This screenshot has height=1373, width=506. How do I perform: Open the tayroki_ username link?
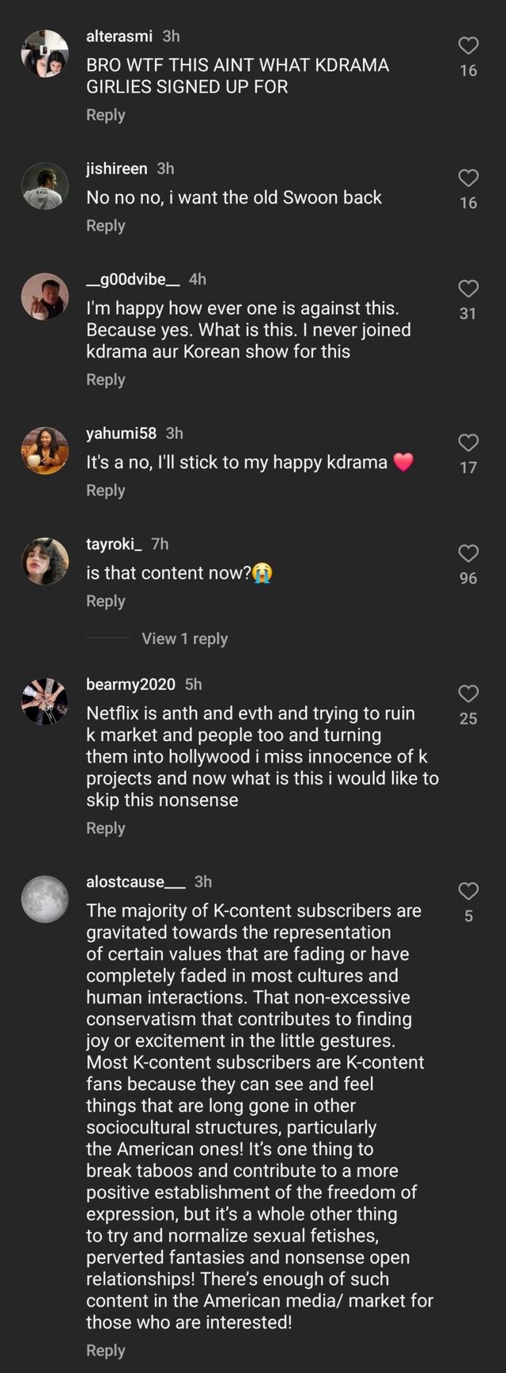[x=115, y=544]
